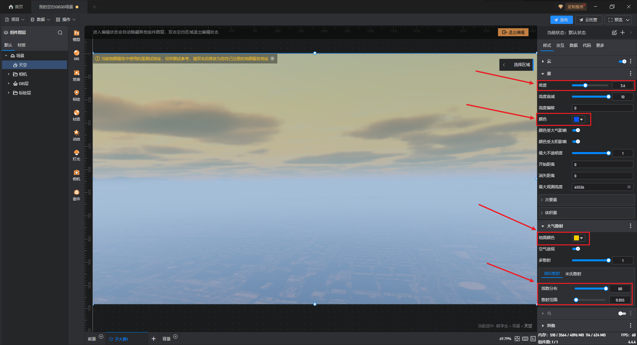Expand the GIS层 tree node
Screen dimensions: 637x345
(x=9, y=84)
